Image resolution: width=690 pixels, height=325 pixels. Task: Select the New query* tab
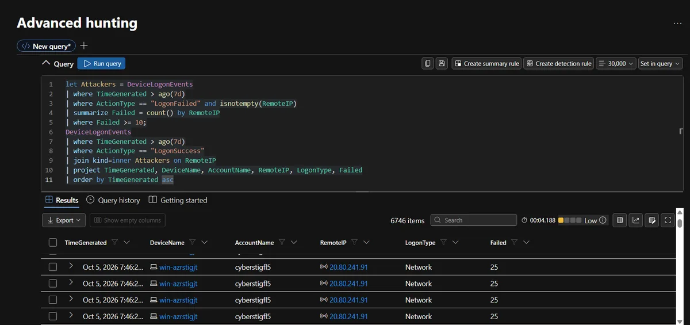pyautogui.click(x=46, y=46)
